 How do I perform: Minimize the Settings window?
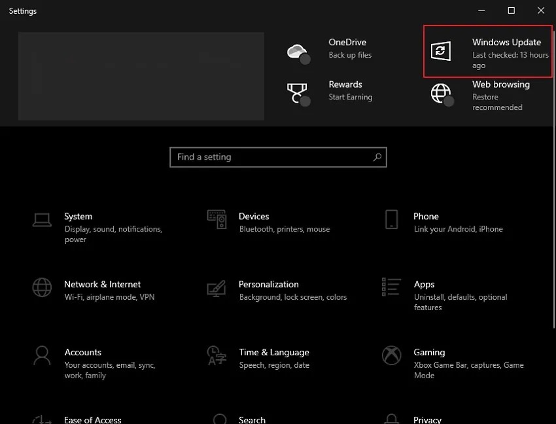(x=481, y=10)
